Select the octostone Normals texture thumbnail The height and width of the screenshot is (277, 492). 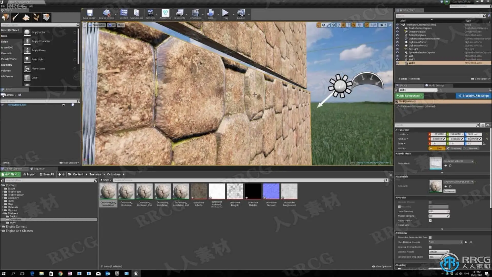pyautogui.click(x=271, y=191)
